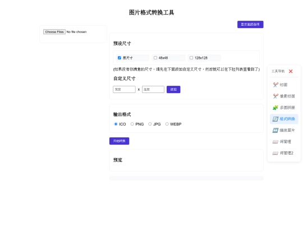Viewport: 303px width, 227px height.
Task: Enable the 48x48 size checkbox
Action: pos(155,58)
